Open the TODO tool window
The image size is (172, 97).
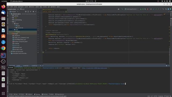pos(21,94)
